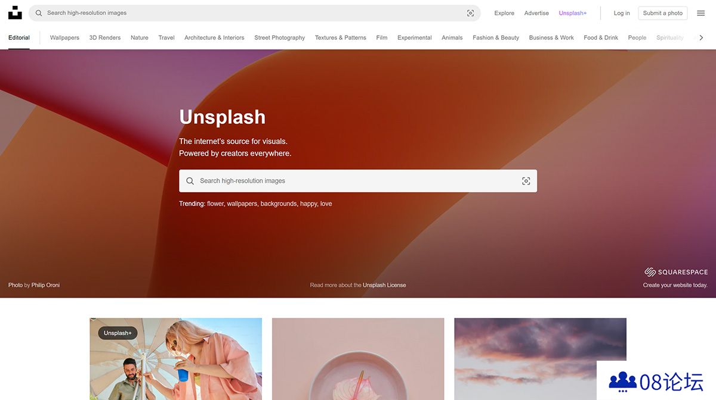Screen dimensions: 716x400
Task: Focus the hero search input field
Action: [358, 181]
